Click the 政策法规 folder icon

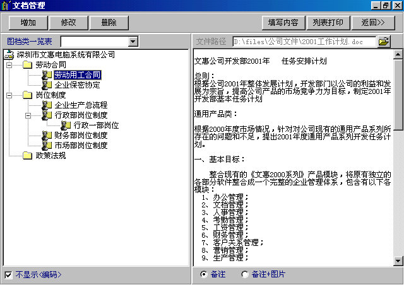[27, 156]
